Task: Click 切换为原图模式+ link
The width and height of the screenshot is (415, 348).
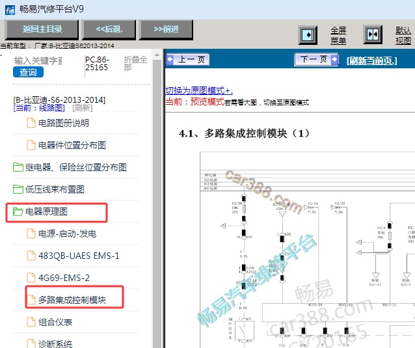Action: pyautogui.click(x=199, y=91)
